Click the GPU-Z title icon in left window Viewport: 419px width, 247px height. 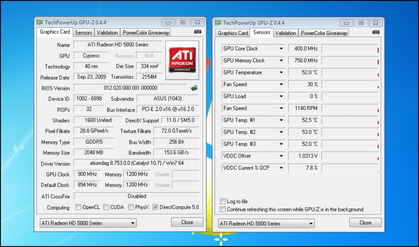40,23
